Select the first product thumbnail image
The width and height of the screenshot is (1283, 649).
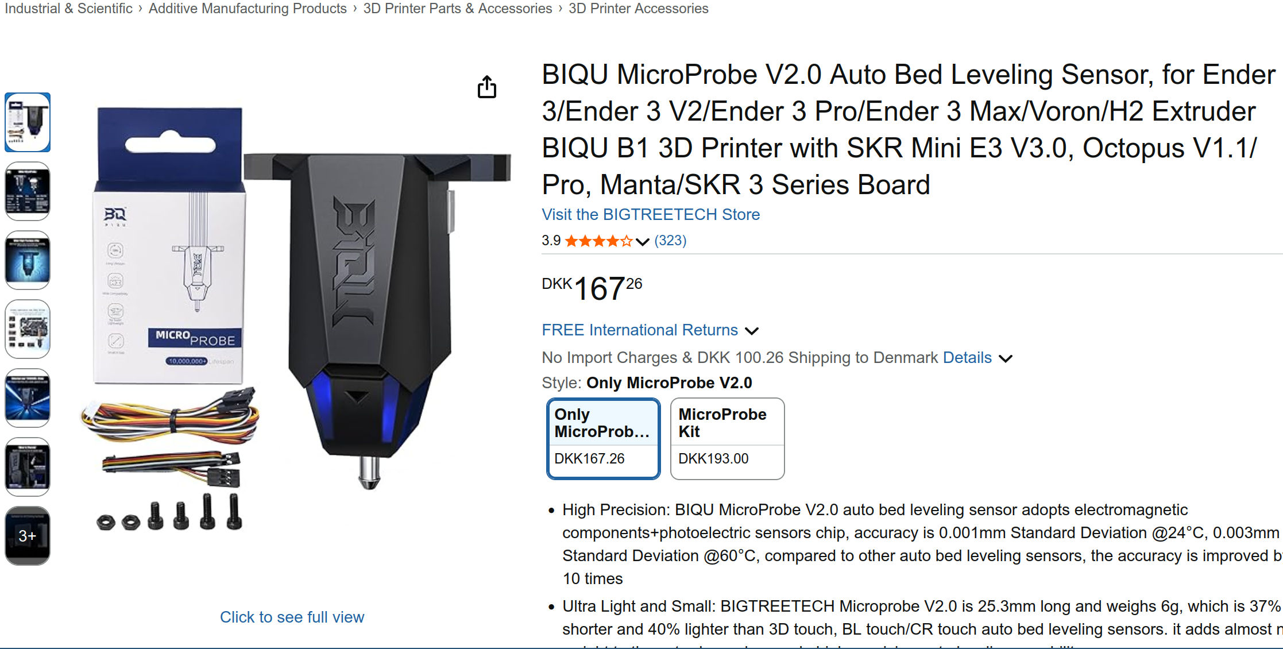tap(28, 122)
